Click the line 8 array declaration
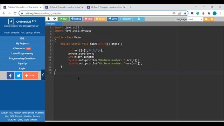The height and width of the screenshot is (126, 224). pyautogui.click(x=86, y=50)
